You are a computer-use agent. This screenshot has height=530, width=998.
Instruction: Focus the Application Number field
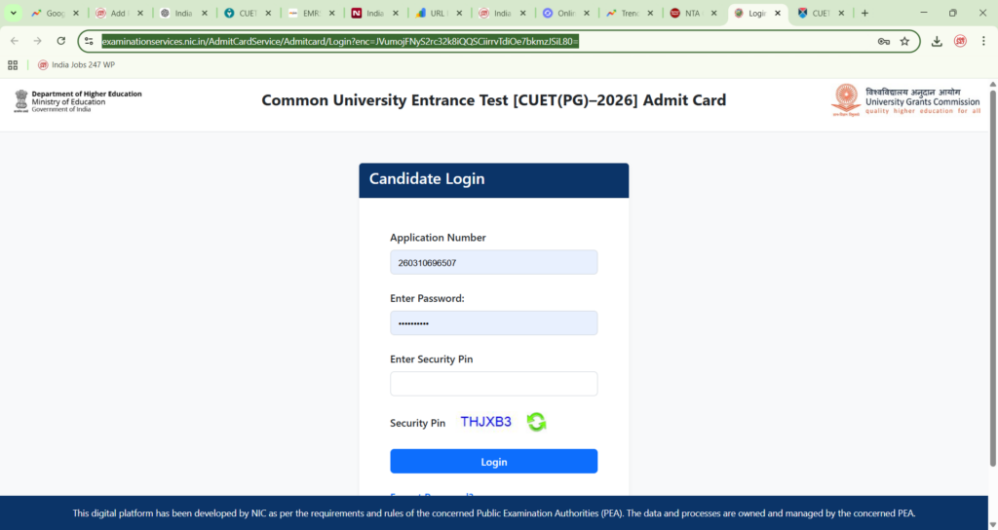(493, 263)
